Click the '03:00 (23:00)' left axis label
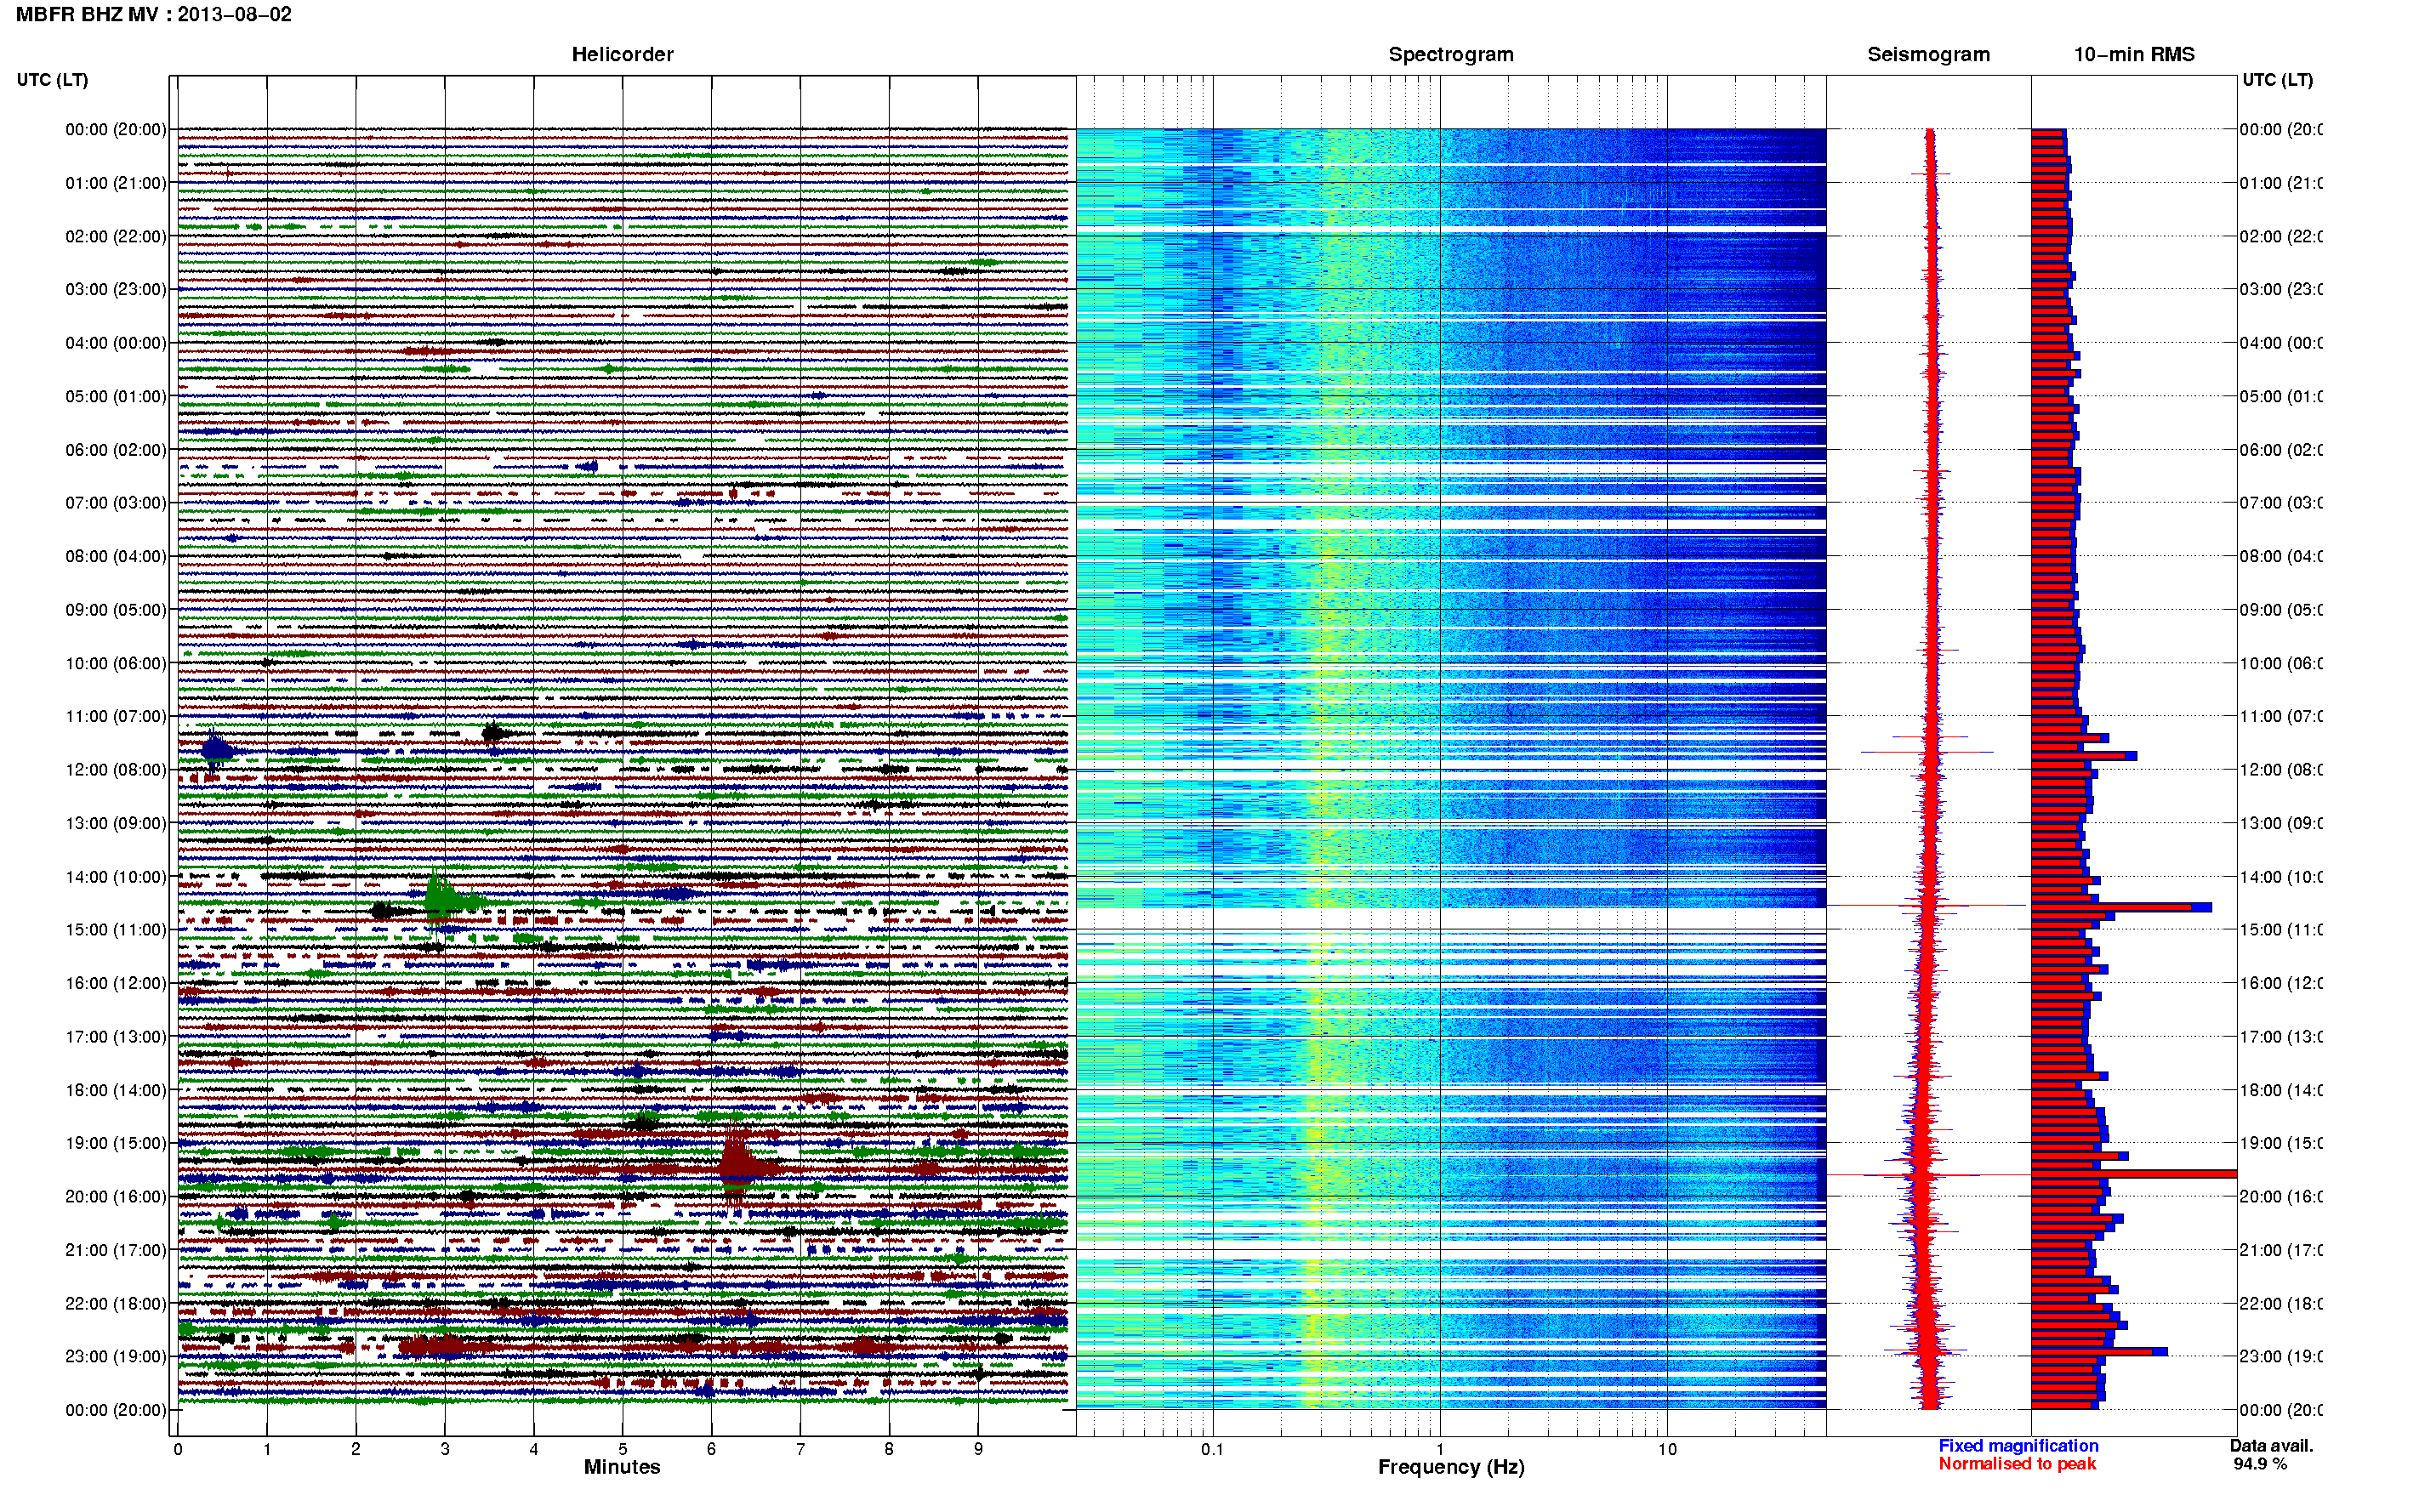Viewport: 2419px width, 1512px height. 116,289
